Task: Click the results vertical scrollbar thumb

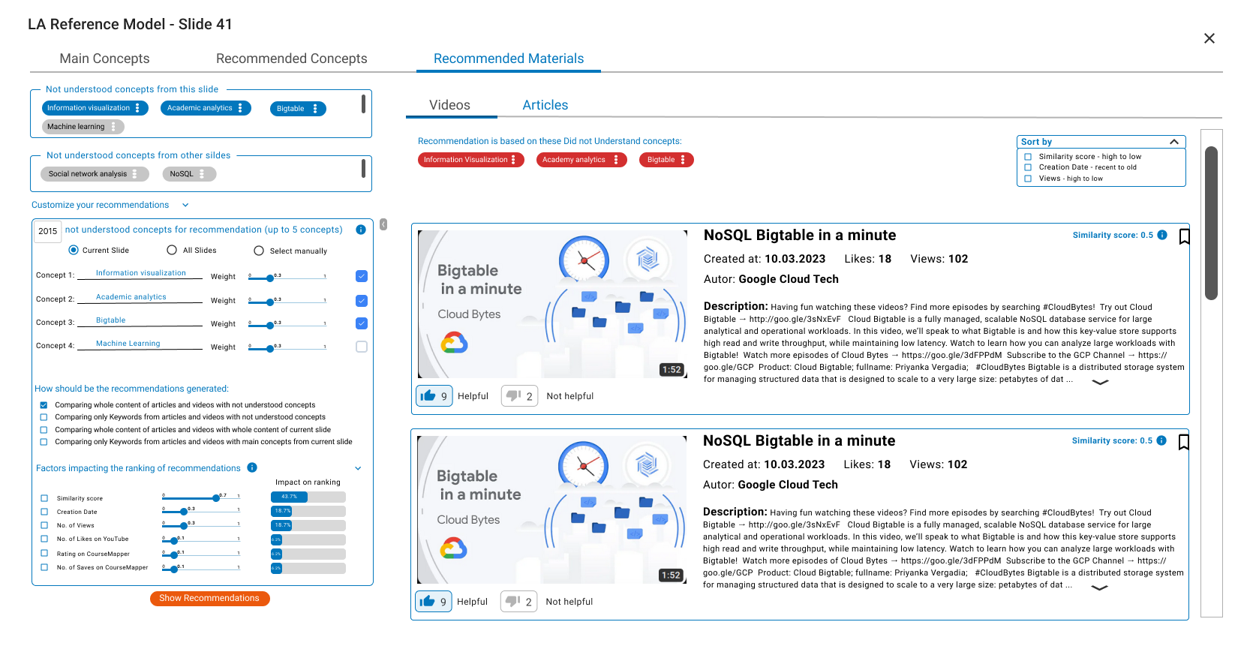Action: click(x=1211, y=223)
